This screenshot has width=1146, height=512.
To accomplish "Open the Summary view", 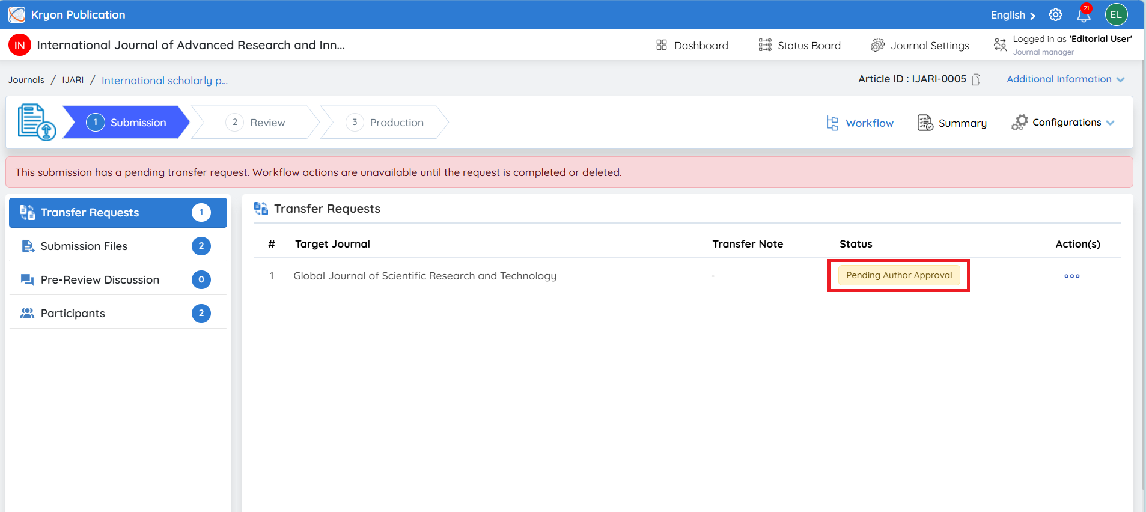I will click(x=952, y=123).
